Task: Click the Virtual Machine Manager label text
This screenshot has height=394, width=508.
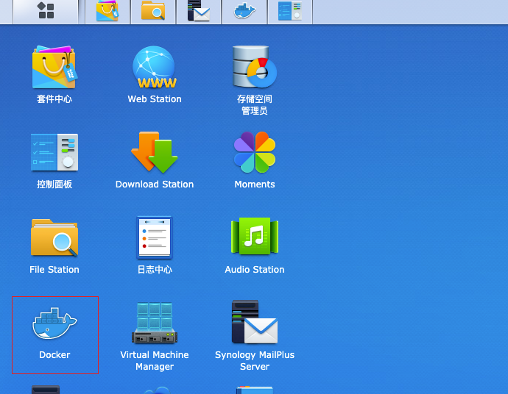Action: [155, 361]
